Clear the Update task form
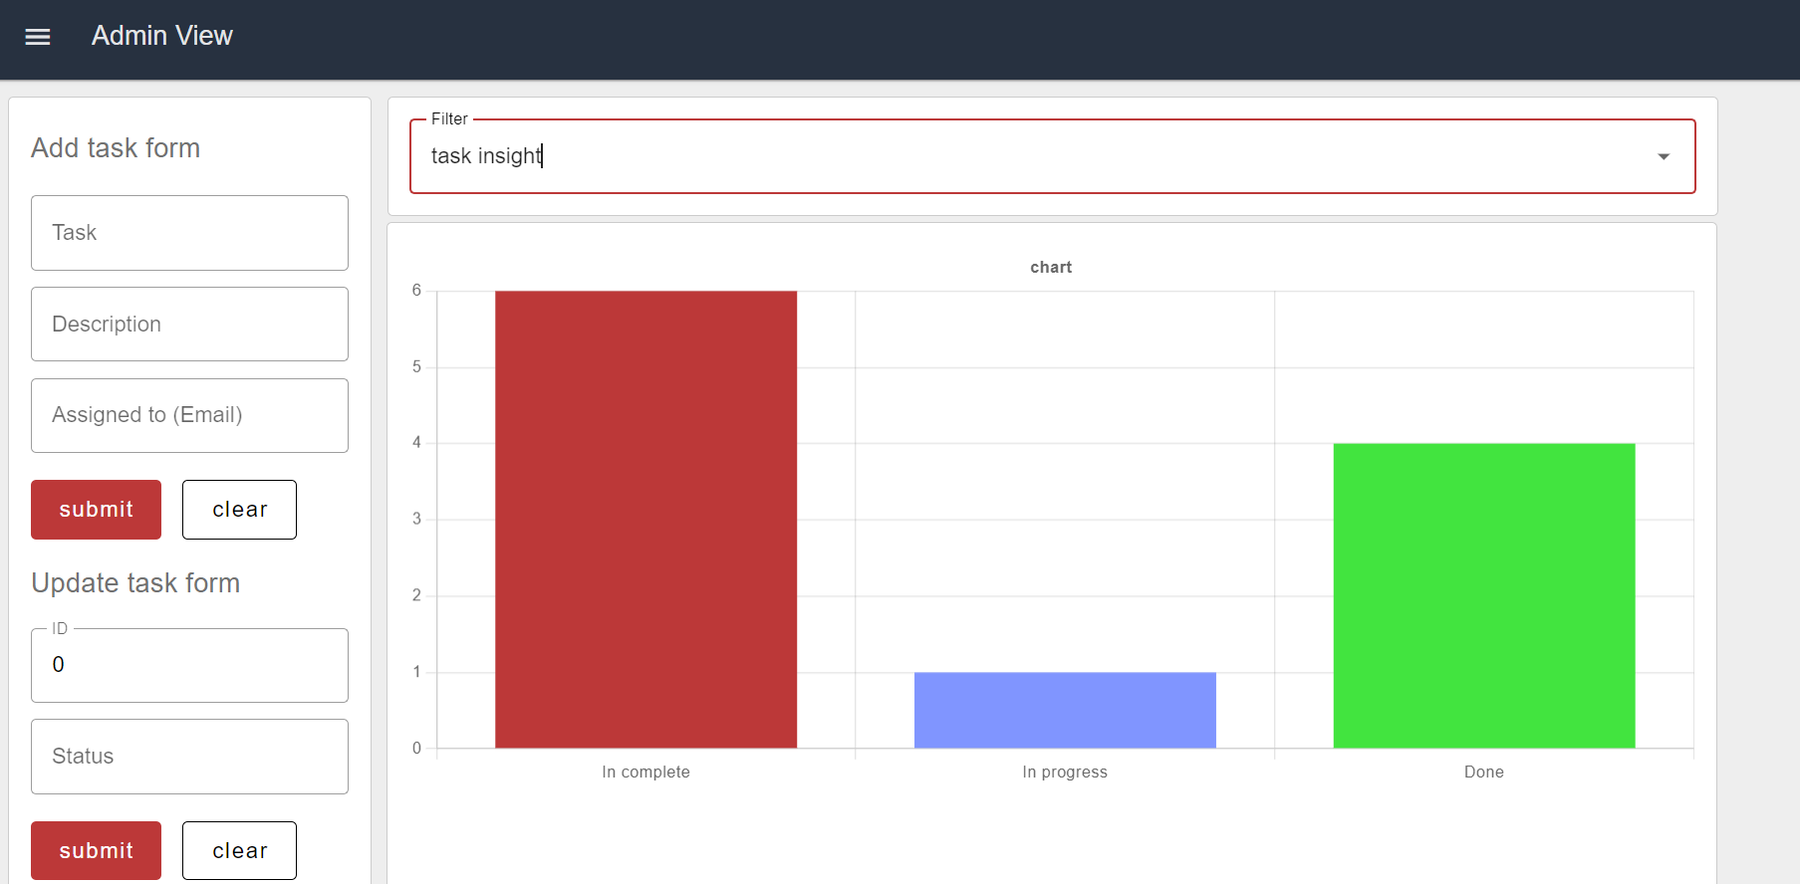The height and width of the screenshot is (884, 1800). coord(239,851)
